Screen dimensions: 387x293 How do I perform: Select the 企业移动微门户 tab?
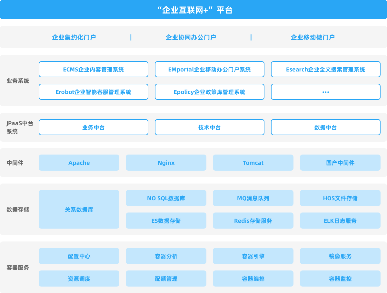(313, 37)
